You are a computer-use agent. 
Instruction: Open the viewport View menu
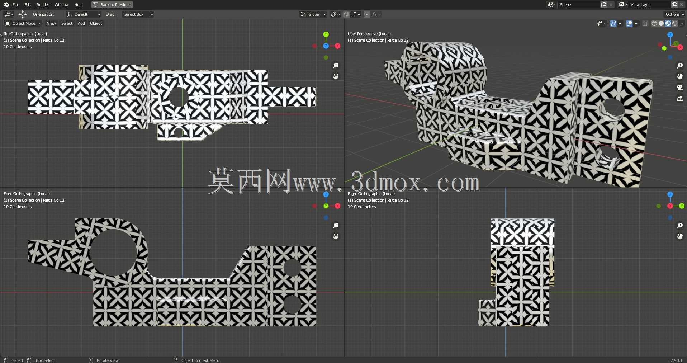pos(51,23)
